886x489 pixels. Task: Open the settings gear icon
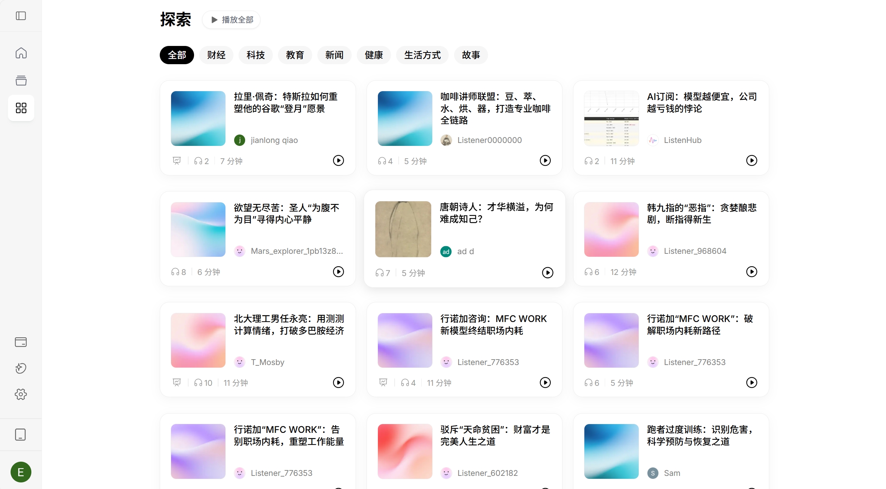[x=21, y=394]
